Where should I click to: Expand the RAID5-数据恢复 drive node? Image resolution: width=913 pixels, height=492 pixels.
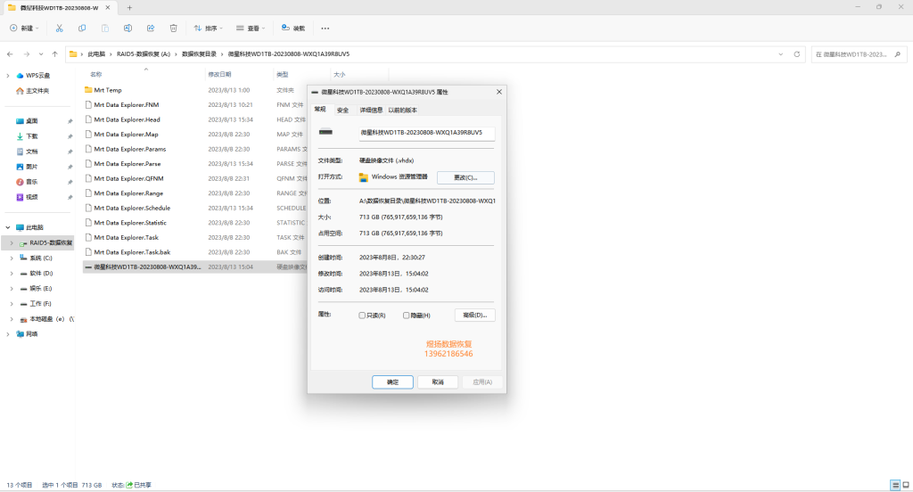click(12, 242)
